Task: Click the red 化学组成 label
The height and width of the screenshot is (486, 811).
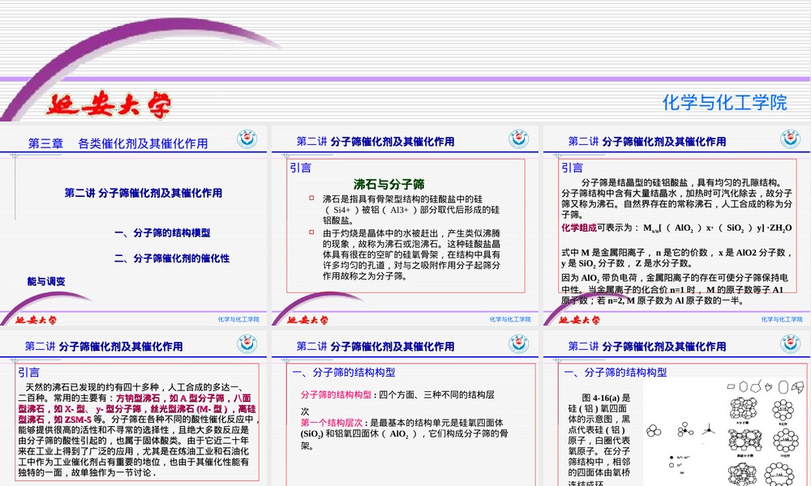Action: (579, 228)
